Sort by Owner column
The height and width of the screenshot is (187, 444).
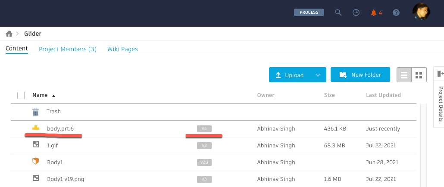click(266, 95)
